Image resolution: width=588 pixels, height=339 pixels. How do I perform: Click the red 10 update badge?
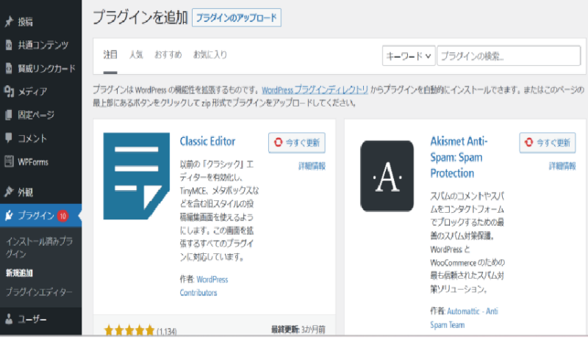click(x=62, y=216)
